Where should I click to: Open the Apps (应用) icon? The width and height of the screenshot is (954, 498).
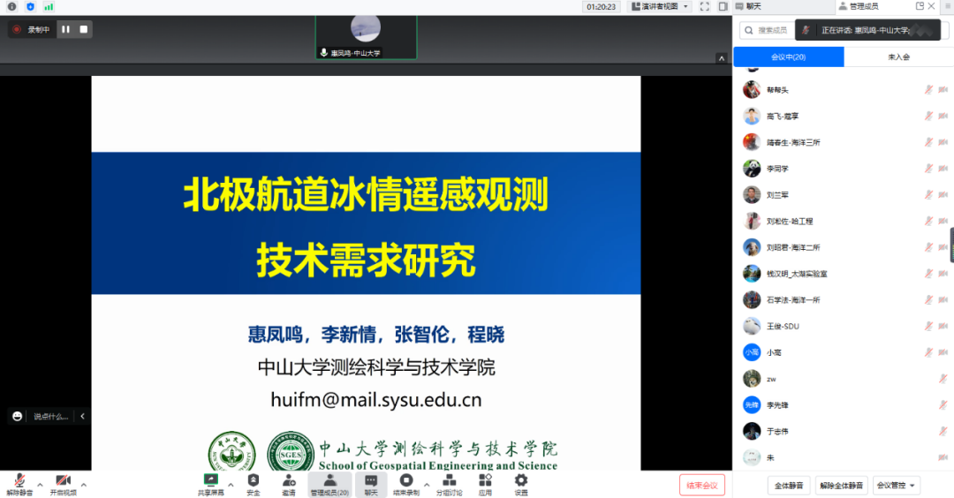coord(485,480)
